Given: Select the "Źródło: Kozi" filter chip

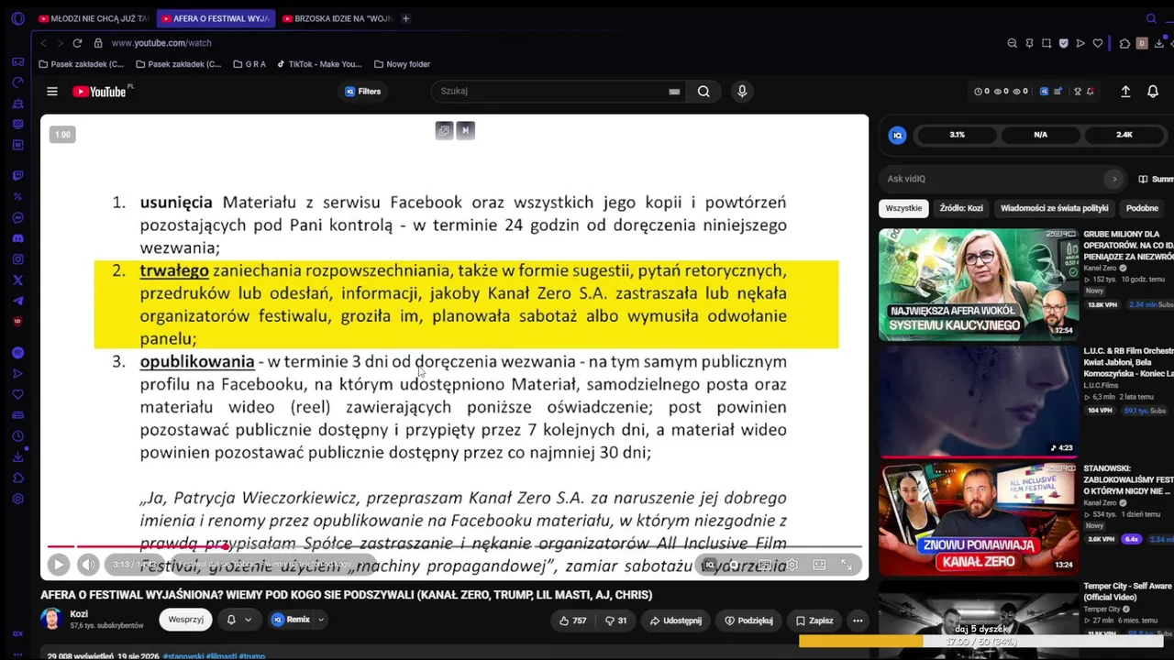Looking at the screenshot, I should click(x=960, y=208).
